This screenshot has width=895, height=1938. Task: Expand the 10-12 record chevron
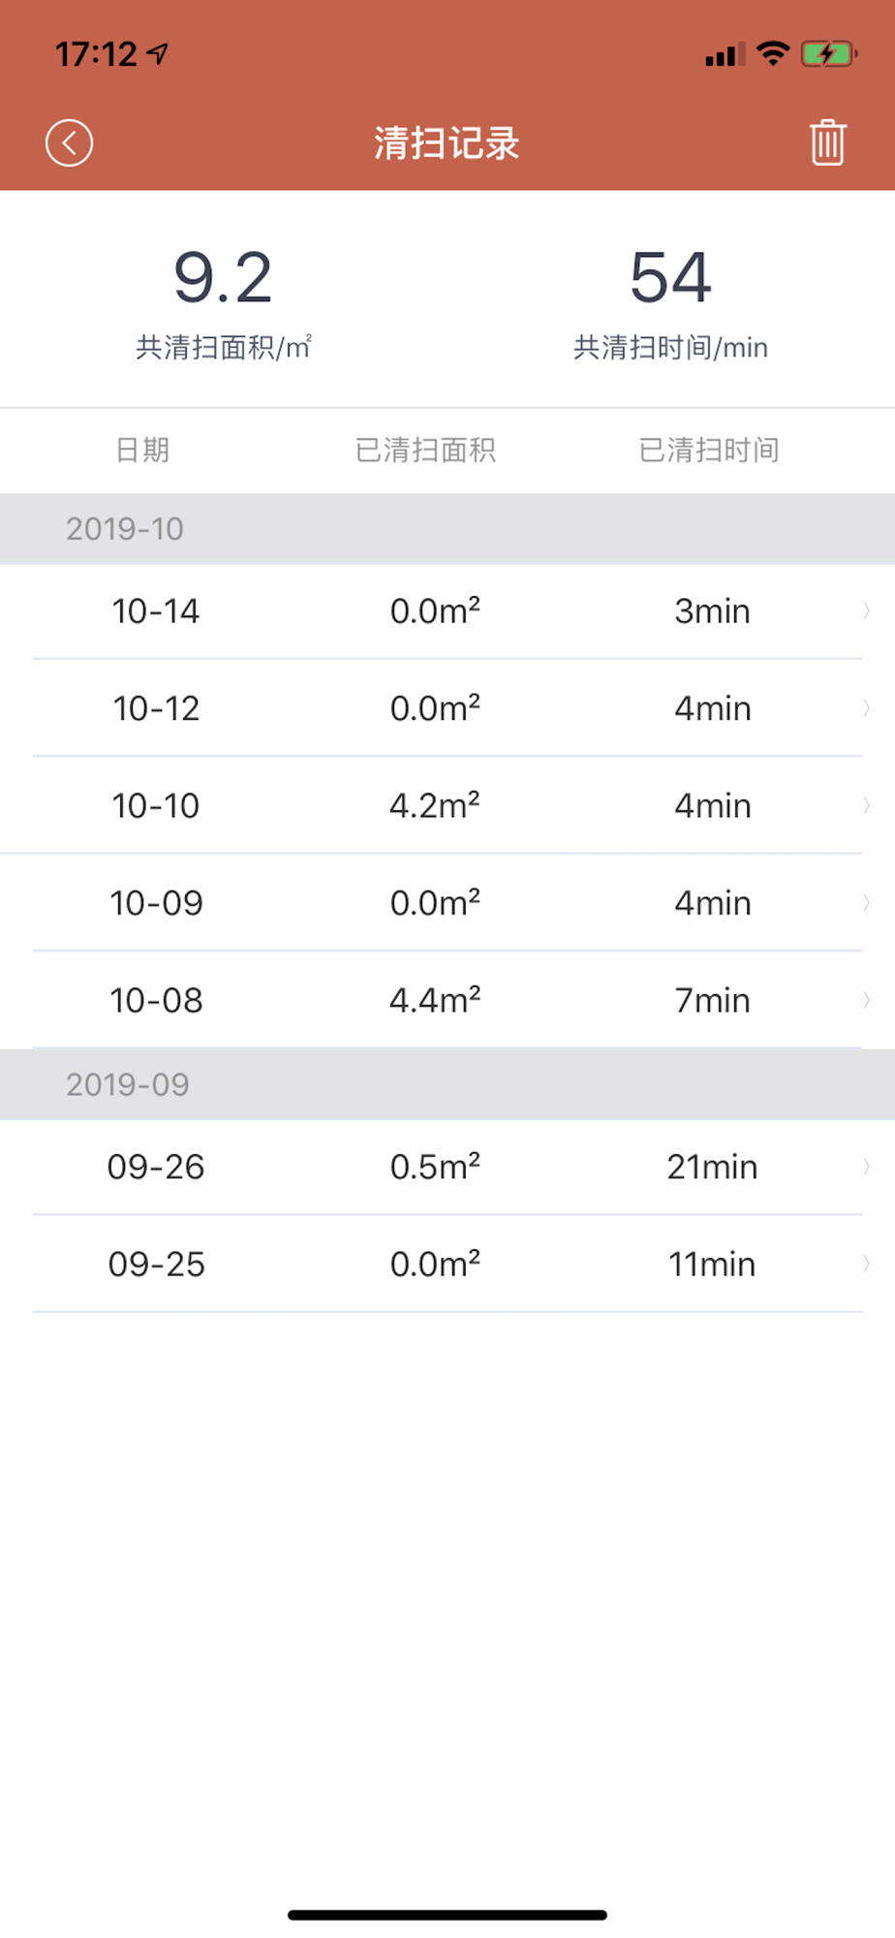coord(866,708)
